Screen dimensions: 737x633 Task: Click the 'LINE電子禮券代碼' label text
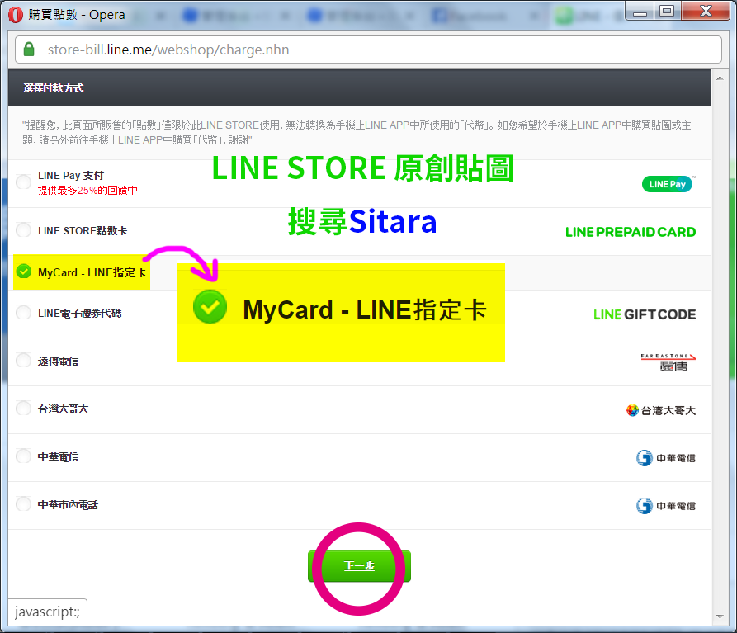[x=79, y=314]
